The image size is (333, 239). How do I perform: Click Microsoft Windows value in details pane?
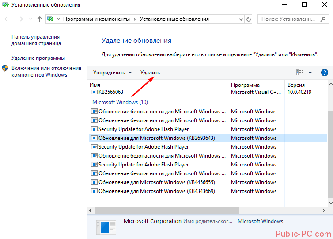[261, 221]
